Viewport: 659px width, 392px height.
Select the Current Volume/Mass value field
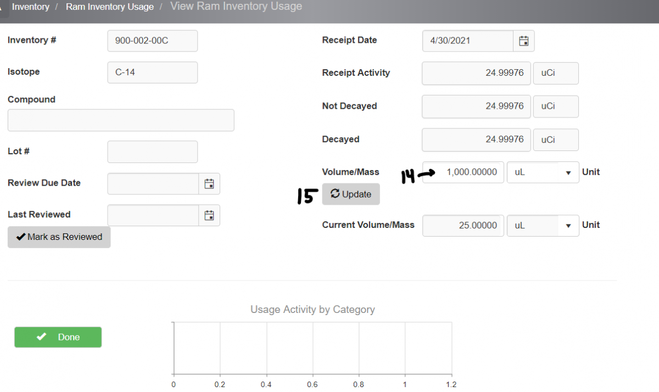coord(463,226)
